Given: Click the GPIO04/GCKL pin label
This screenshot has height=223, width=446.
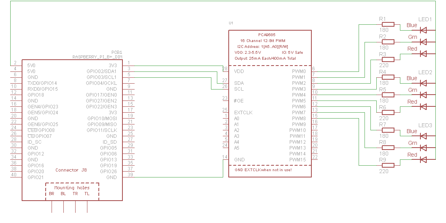Looking at the screenshot, I should [x=101, y=83].
